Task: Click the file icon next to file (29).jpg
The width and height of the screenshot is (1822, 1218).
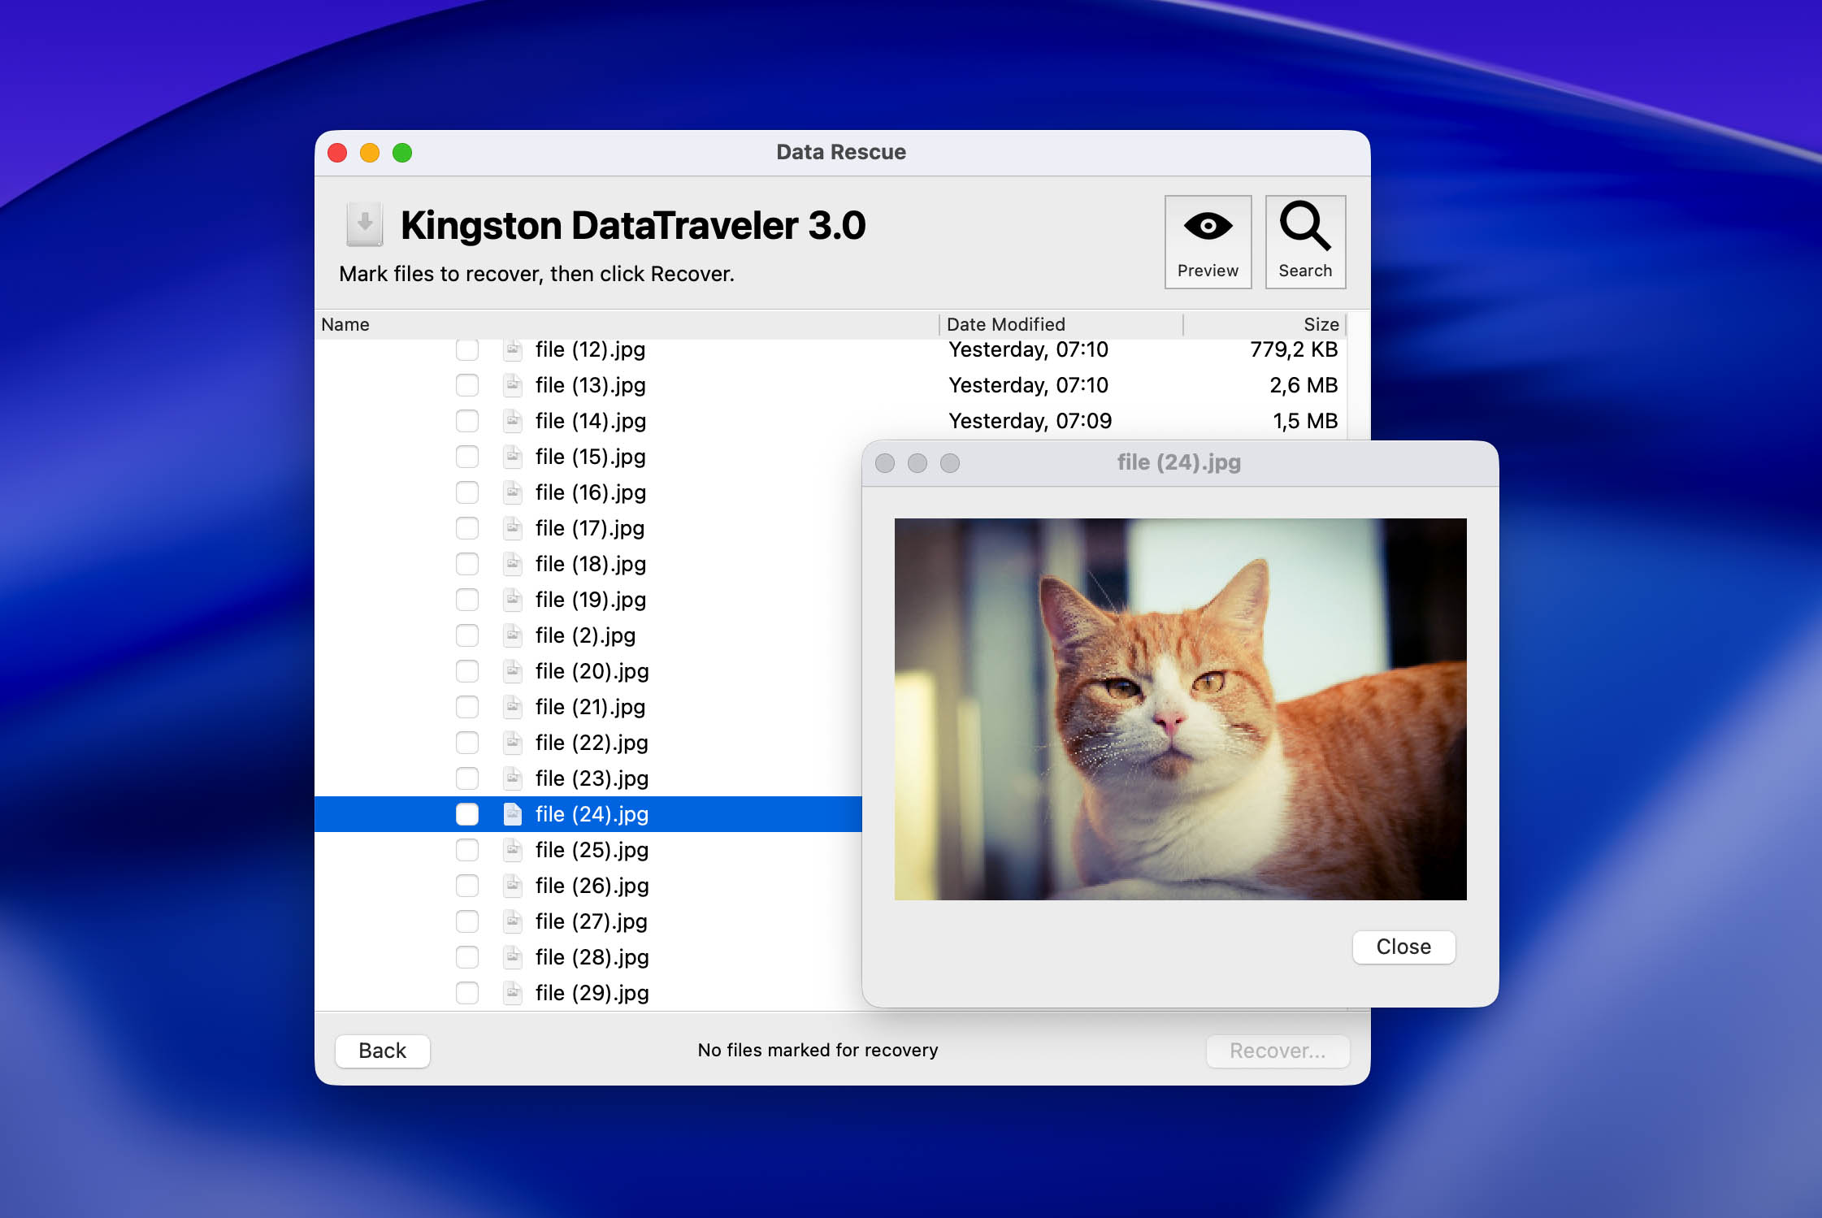Action: [512, 992]
